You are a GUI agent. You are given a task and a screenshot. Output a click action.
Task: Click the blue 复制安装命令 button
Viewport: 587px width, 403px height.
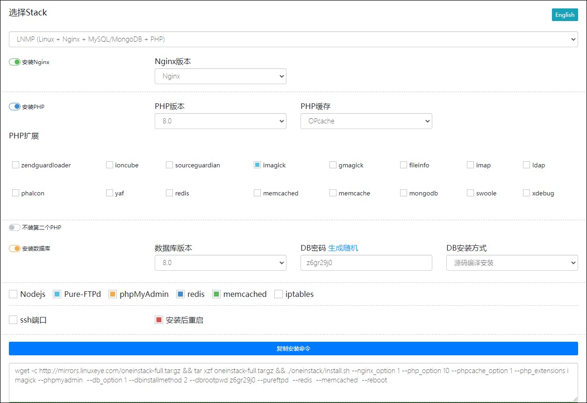click(293, 349)
